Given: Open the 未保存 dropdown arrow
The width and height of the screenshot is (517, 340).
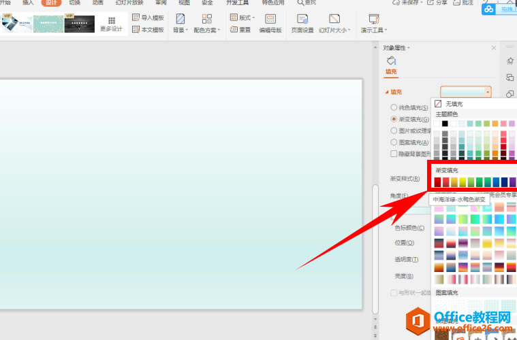Looking at the screenshot, I should [422, 3].
